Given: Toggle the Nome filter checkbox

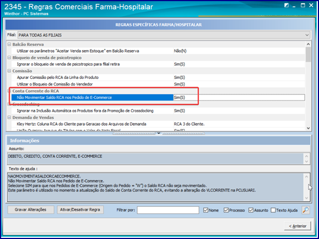Looking at the screenshot, I should tap(205, 210).
